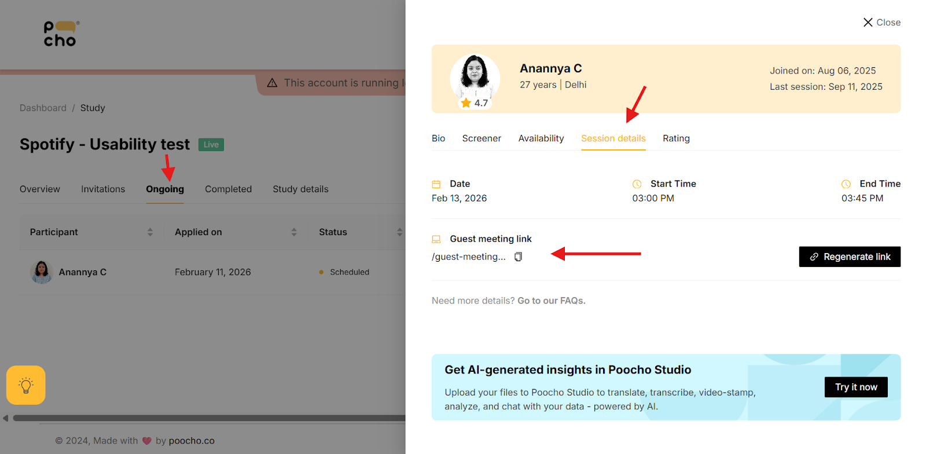The image size is (926, 454).
Task: Switch to the Bio tab
Action: 438,138
